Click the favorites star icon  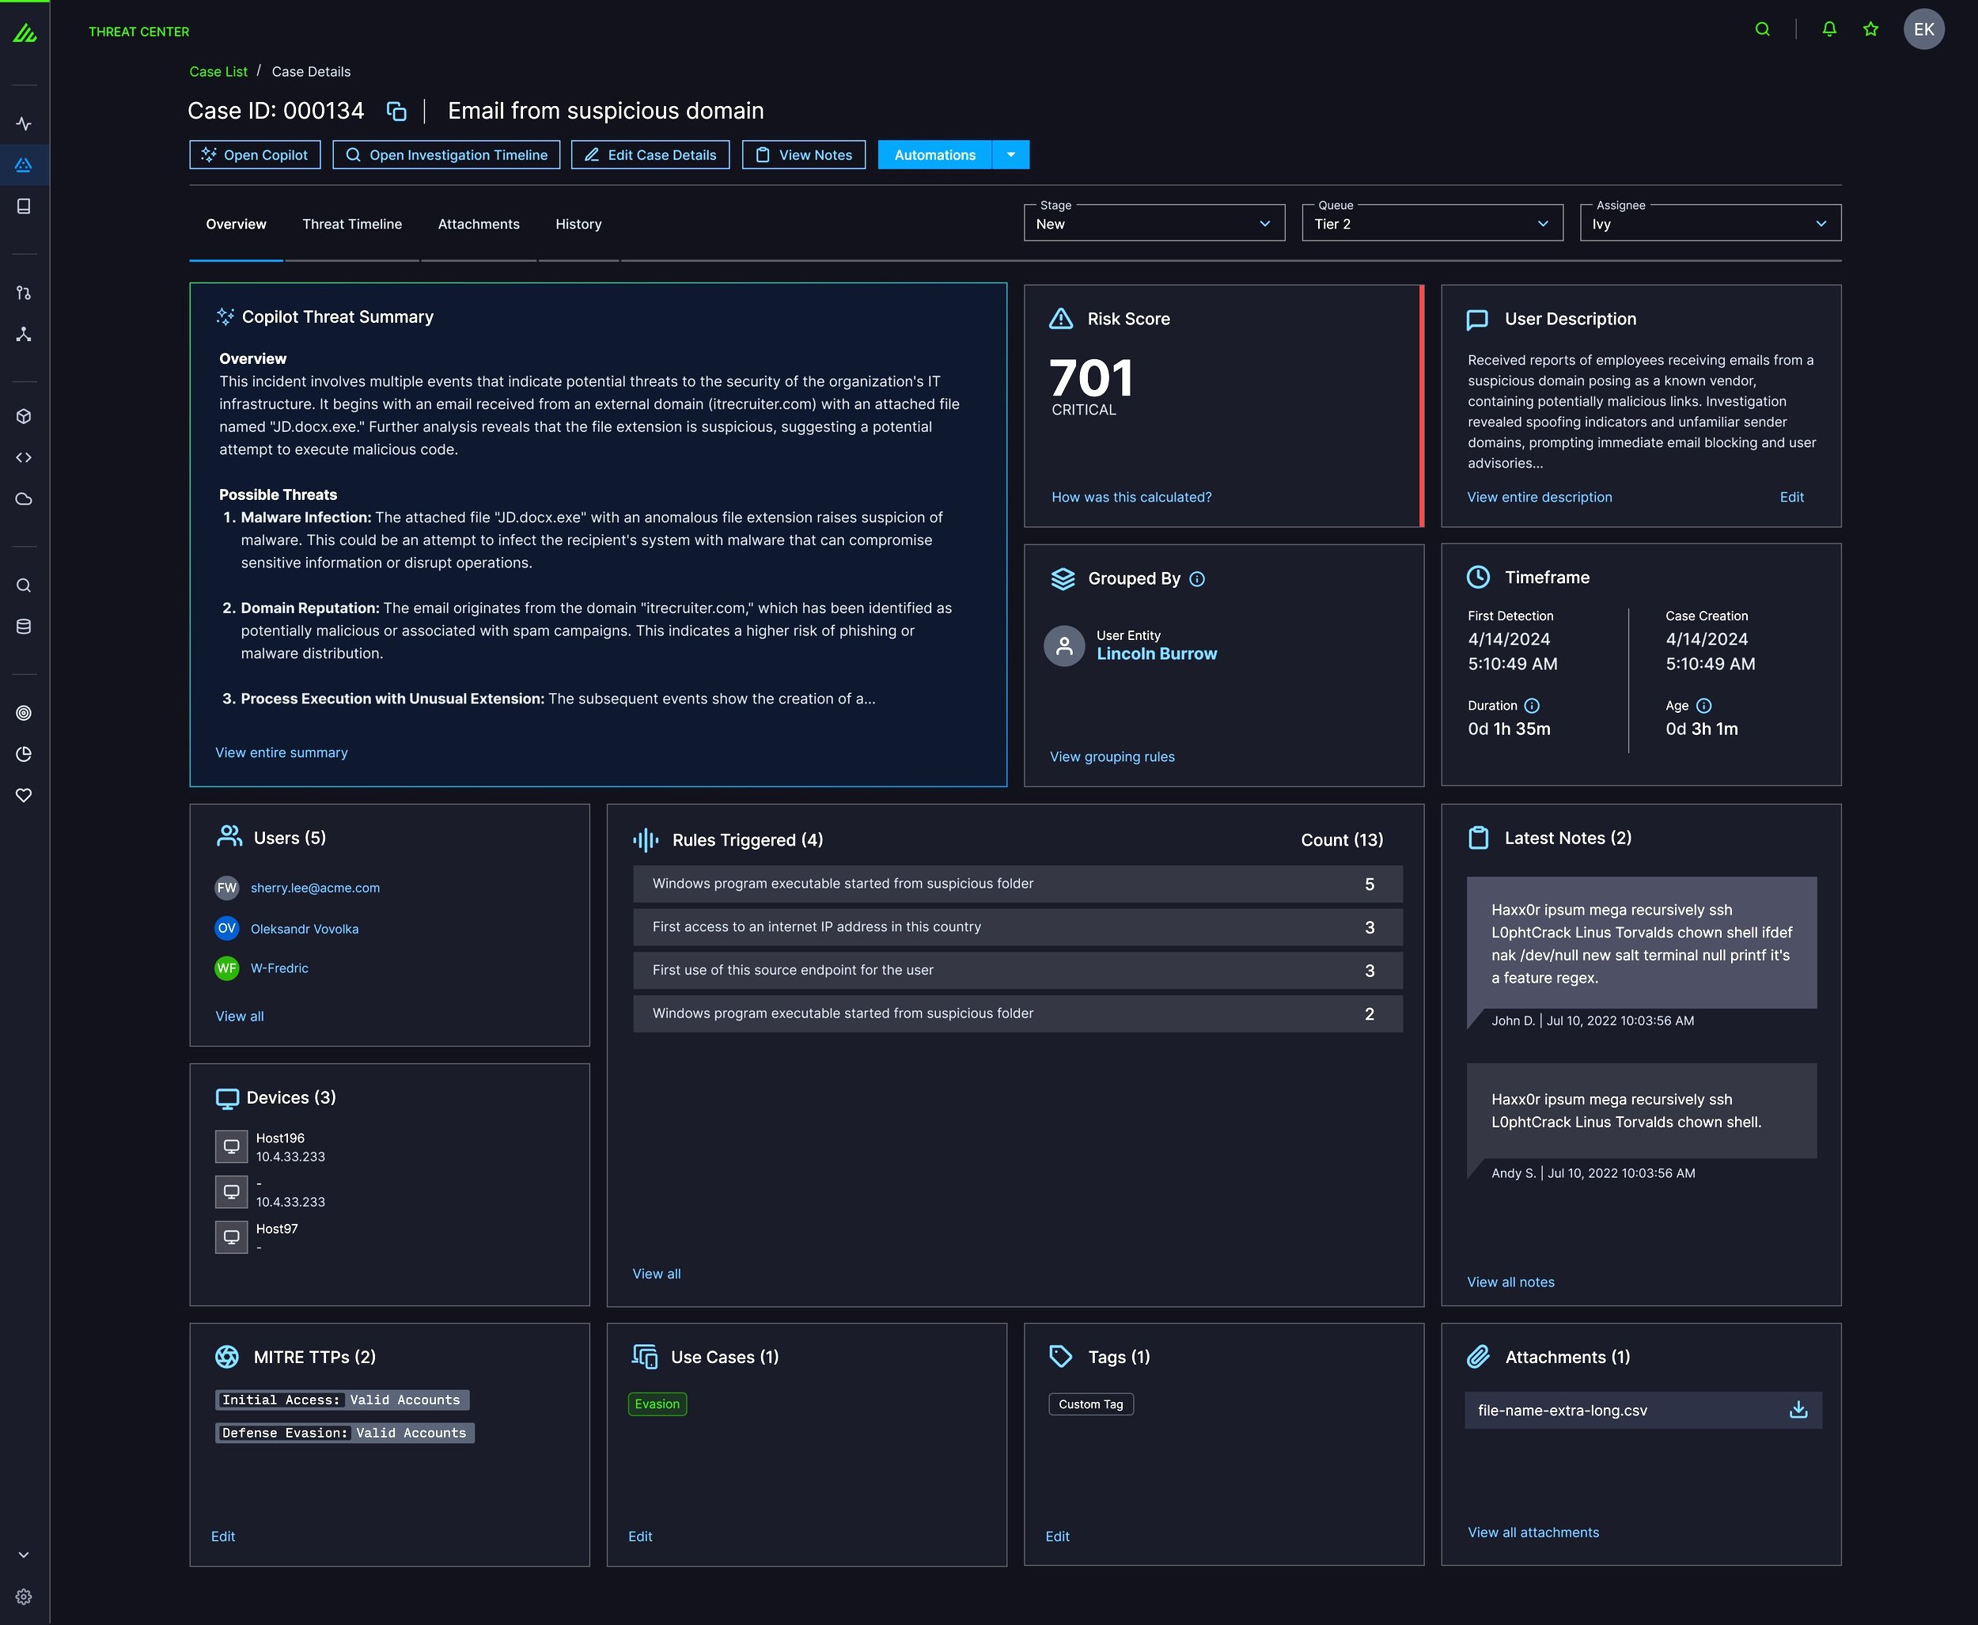point(1870,29)
